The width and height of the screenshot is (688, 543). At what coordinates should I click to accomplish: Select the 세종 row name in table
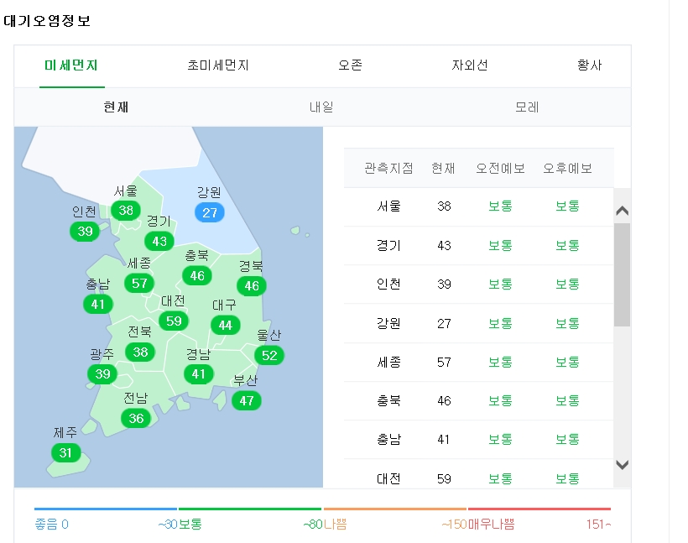pos(388,363)
